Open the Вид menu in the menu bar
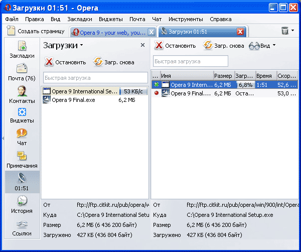This screenshot has width=301, height=252. [56, 19]
